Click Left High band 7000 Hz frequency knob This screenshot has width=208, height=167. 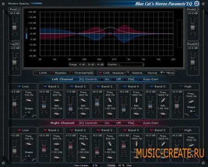click(191, 102)
